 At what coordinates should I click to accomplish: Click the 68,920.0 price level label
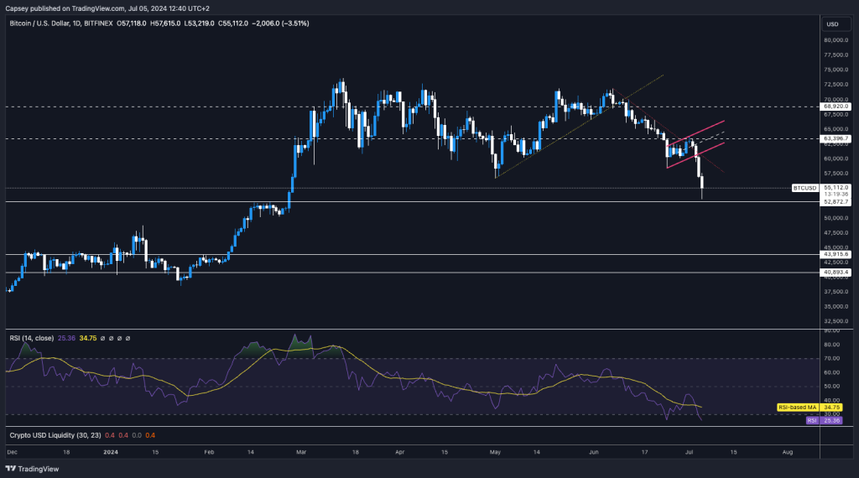836,107
